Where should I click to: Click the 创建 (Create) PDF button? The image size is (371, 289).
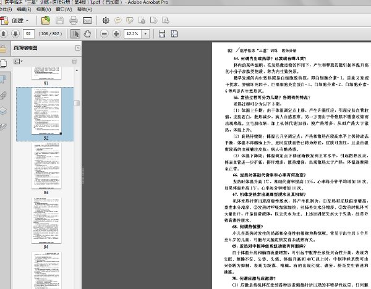click(14, 20)
